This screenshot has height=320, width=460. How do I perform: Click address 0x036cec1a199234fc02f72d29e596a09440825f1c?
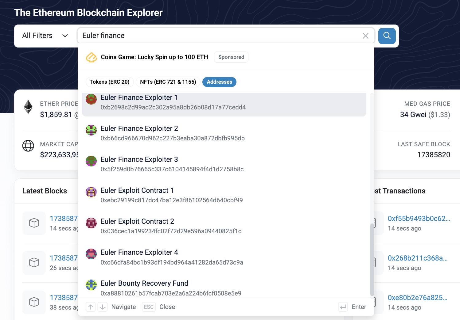(x=171, y=231)
